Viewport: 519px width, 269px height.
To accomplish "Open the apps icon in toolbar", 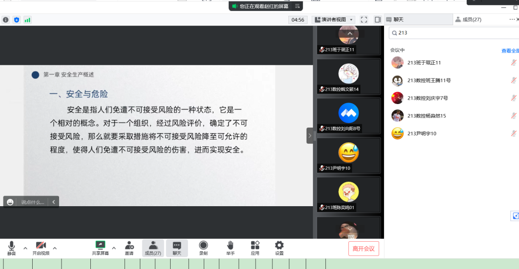I will (x=255, y=246).
